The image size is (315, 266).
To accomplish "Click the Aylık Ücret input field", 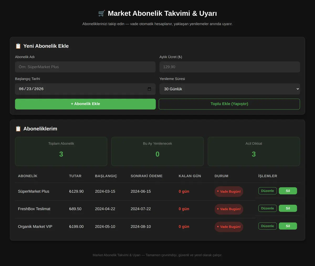I will point(230,67).
